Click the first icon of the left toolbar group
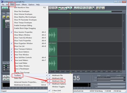127x93 pixels. [x=51, y=8]
